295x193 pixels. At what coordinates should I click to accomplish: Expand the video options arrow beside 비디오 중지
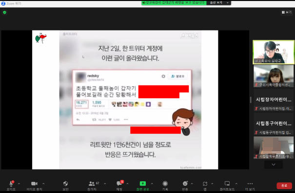coord(43,184)
